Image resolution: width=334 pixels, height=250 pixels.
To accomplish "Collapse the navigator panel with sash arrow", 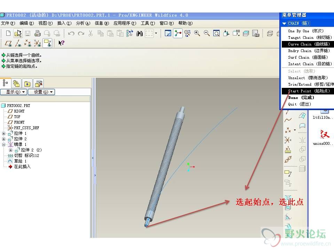I will coord(93,158).
